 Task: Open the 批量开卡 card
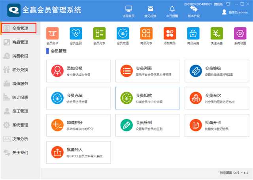[x=217, y=125]
